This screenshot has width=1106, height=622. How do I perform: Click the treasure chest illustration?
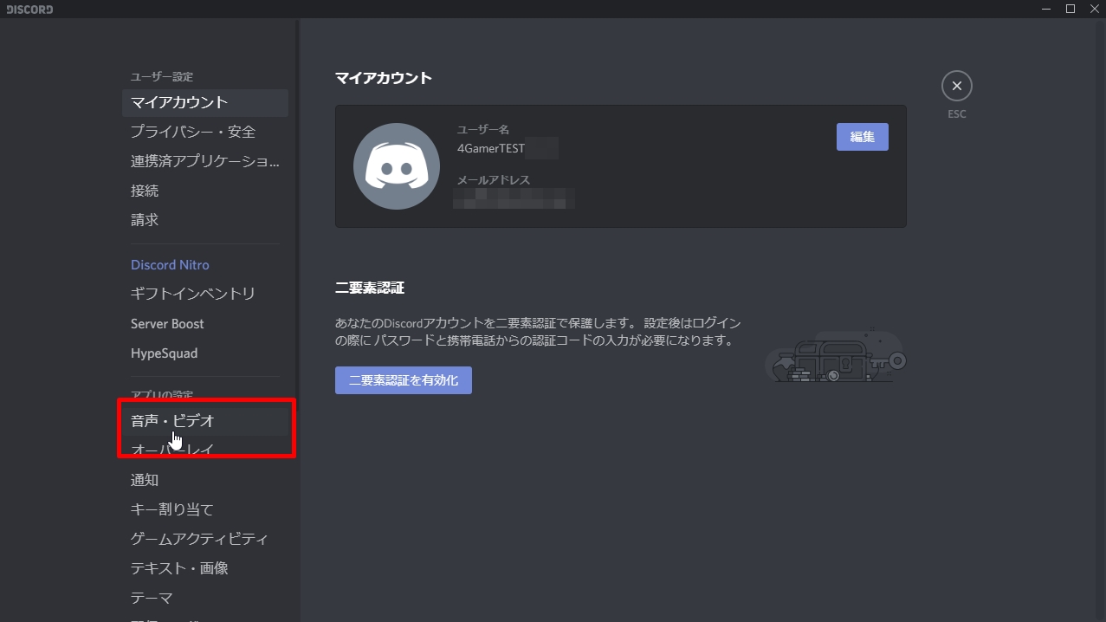835,356
